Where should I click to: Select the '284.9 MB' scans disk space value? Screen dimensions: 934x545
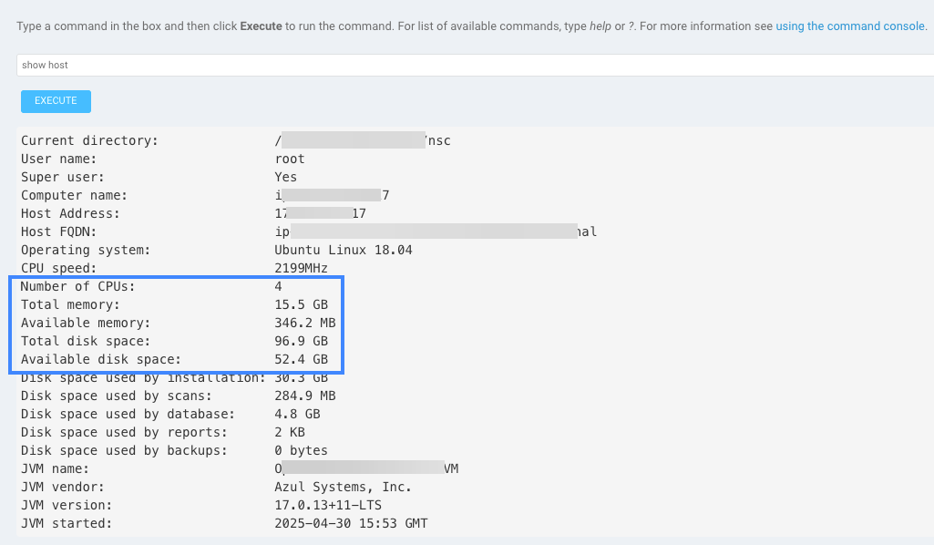[304, 396]
